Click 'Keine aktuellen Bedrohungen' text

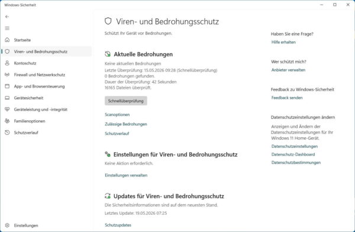[x=133, y=63]
